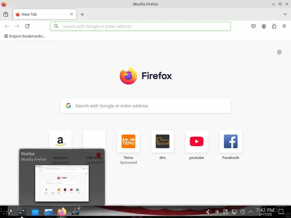291x218 pixels.
Task: Open the application launcher in taskbar
Action: pyautogui.click(x=10, y=211)
